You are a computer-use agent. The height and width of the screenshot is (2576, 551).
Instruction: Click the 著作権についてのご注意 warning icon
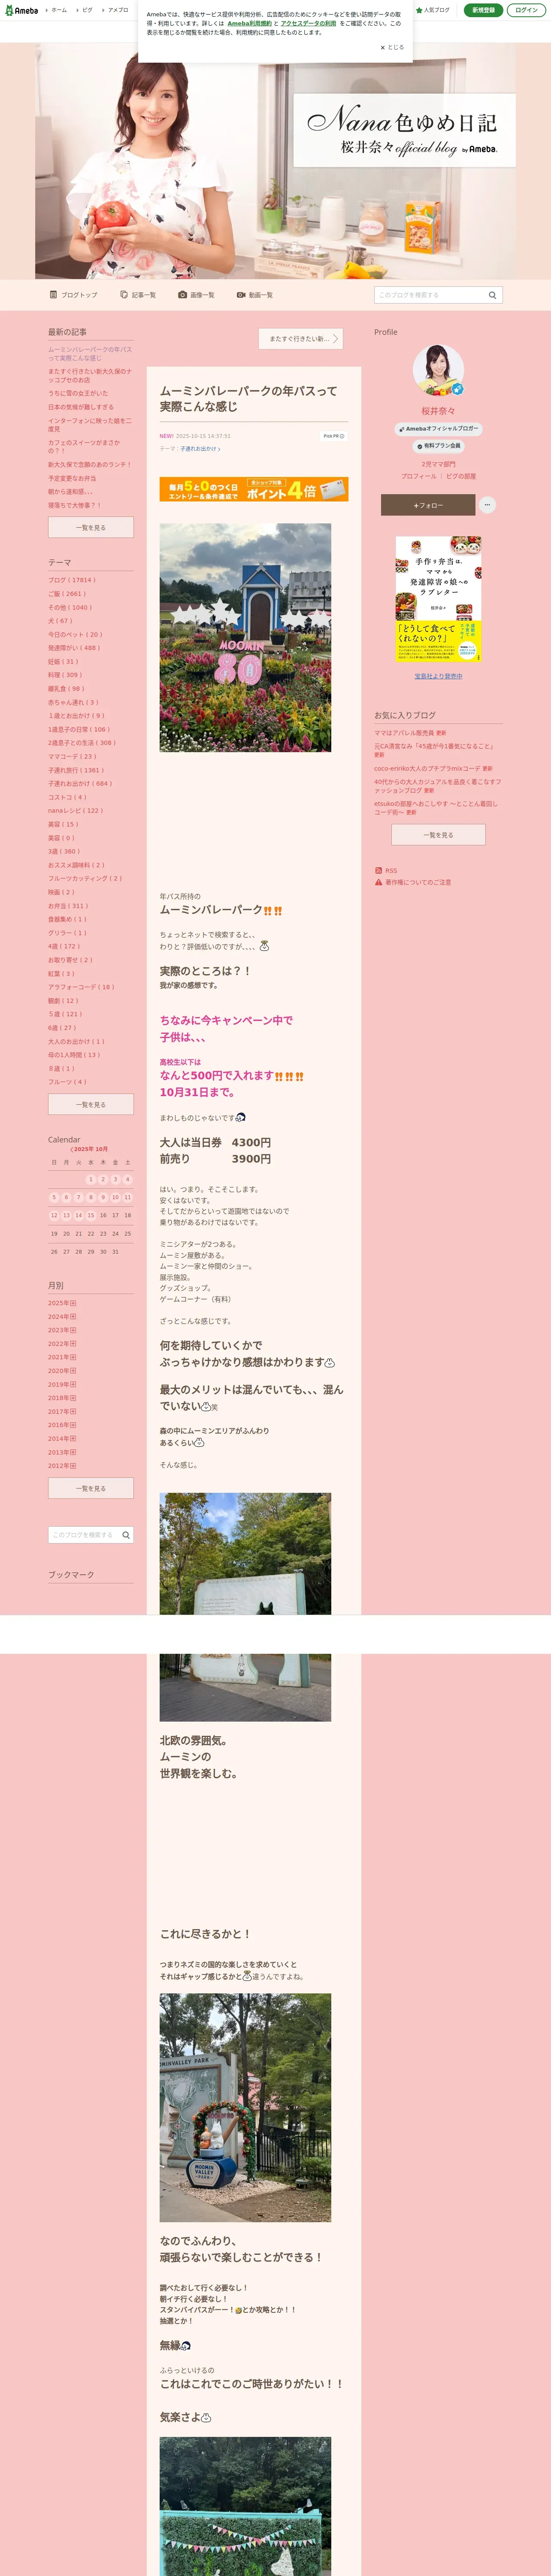tap(378, 882)
